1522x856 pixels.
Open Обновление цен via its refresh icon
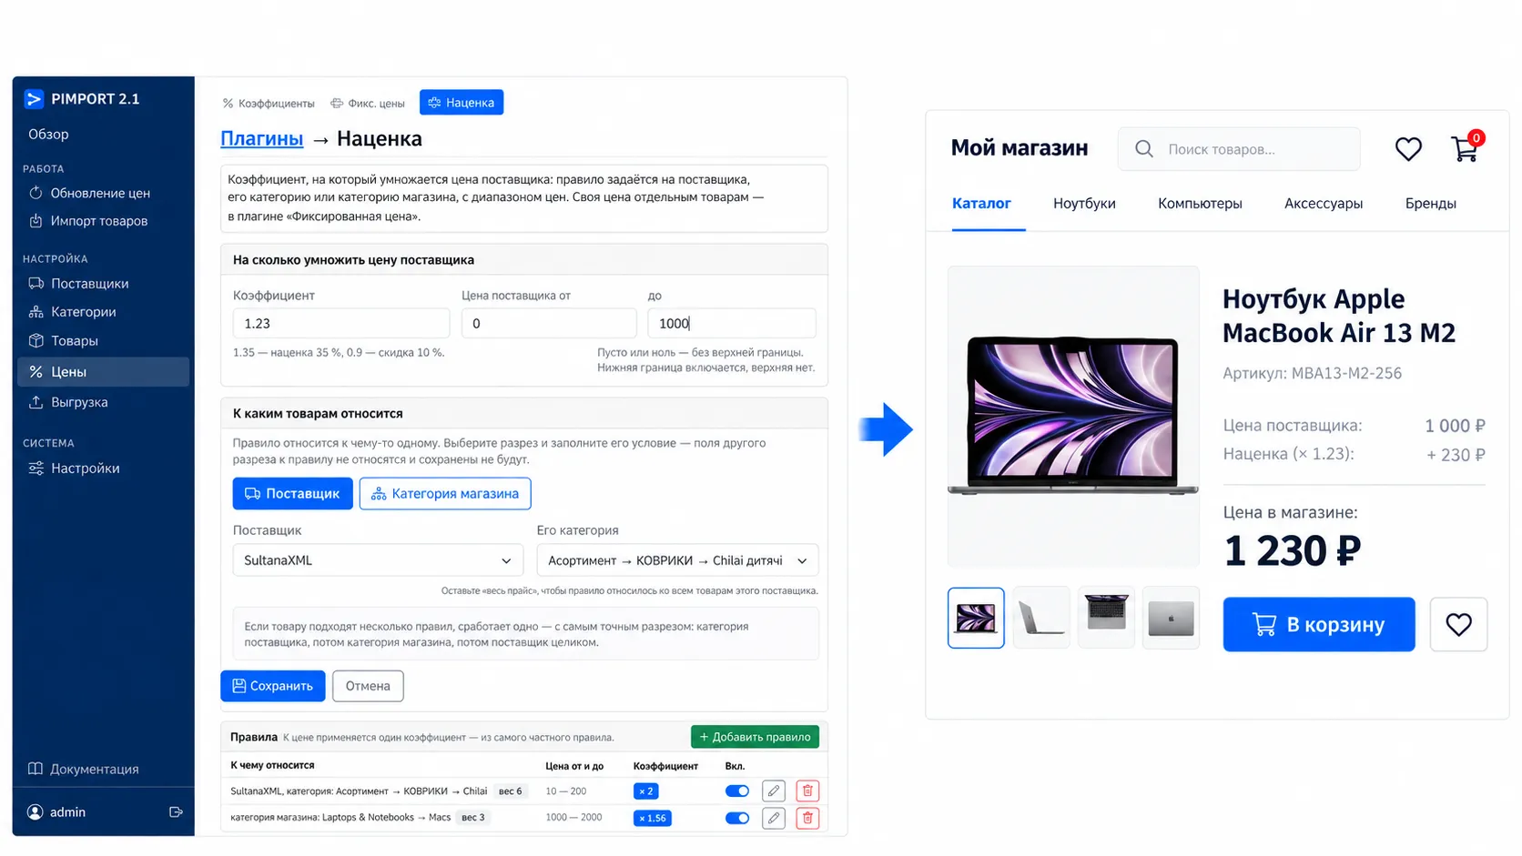click(36, 193)
